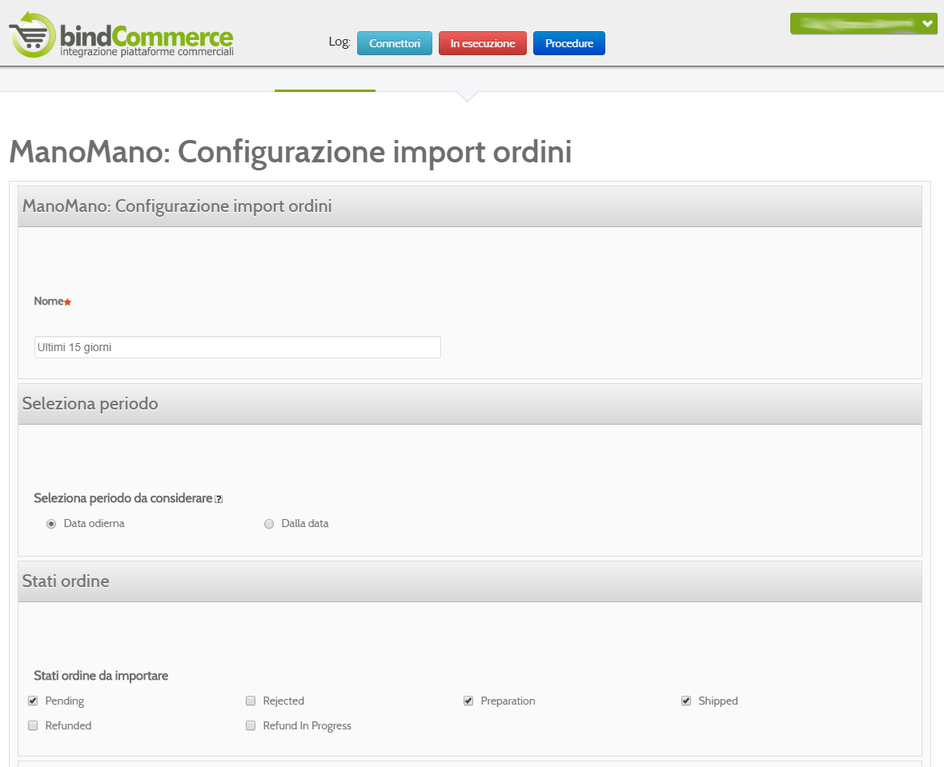Open the Connettori log
944x767 pixels.
[395, 43]
